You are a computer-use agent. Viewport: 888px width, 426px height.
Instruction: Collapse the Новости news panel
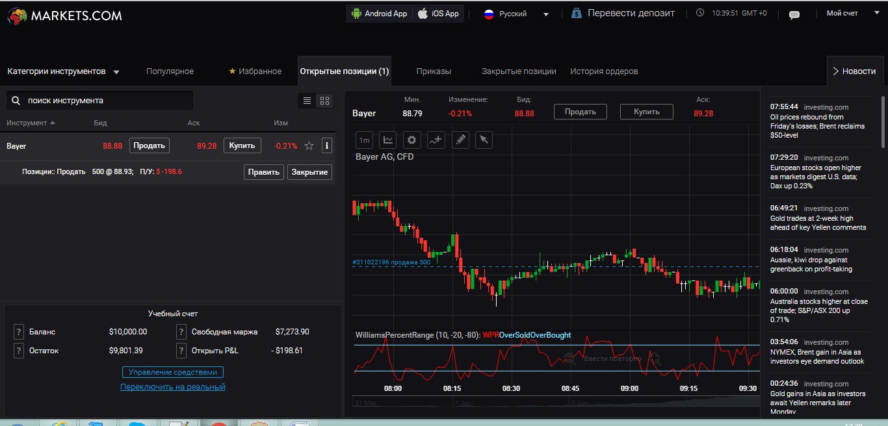854,71
